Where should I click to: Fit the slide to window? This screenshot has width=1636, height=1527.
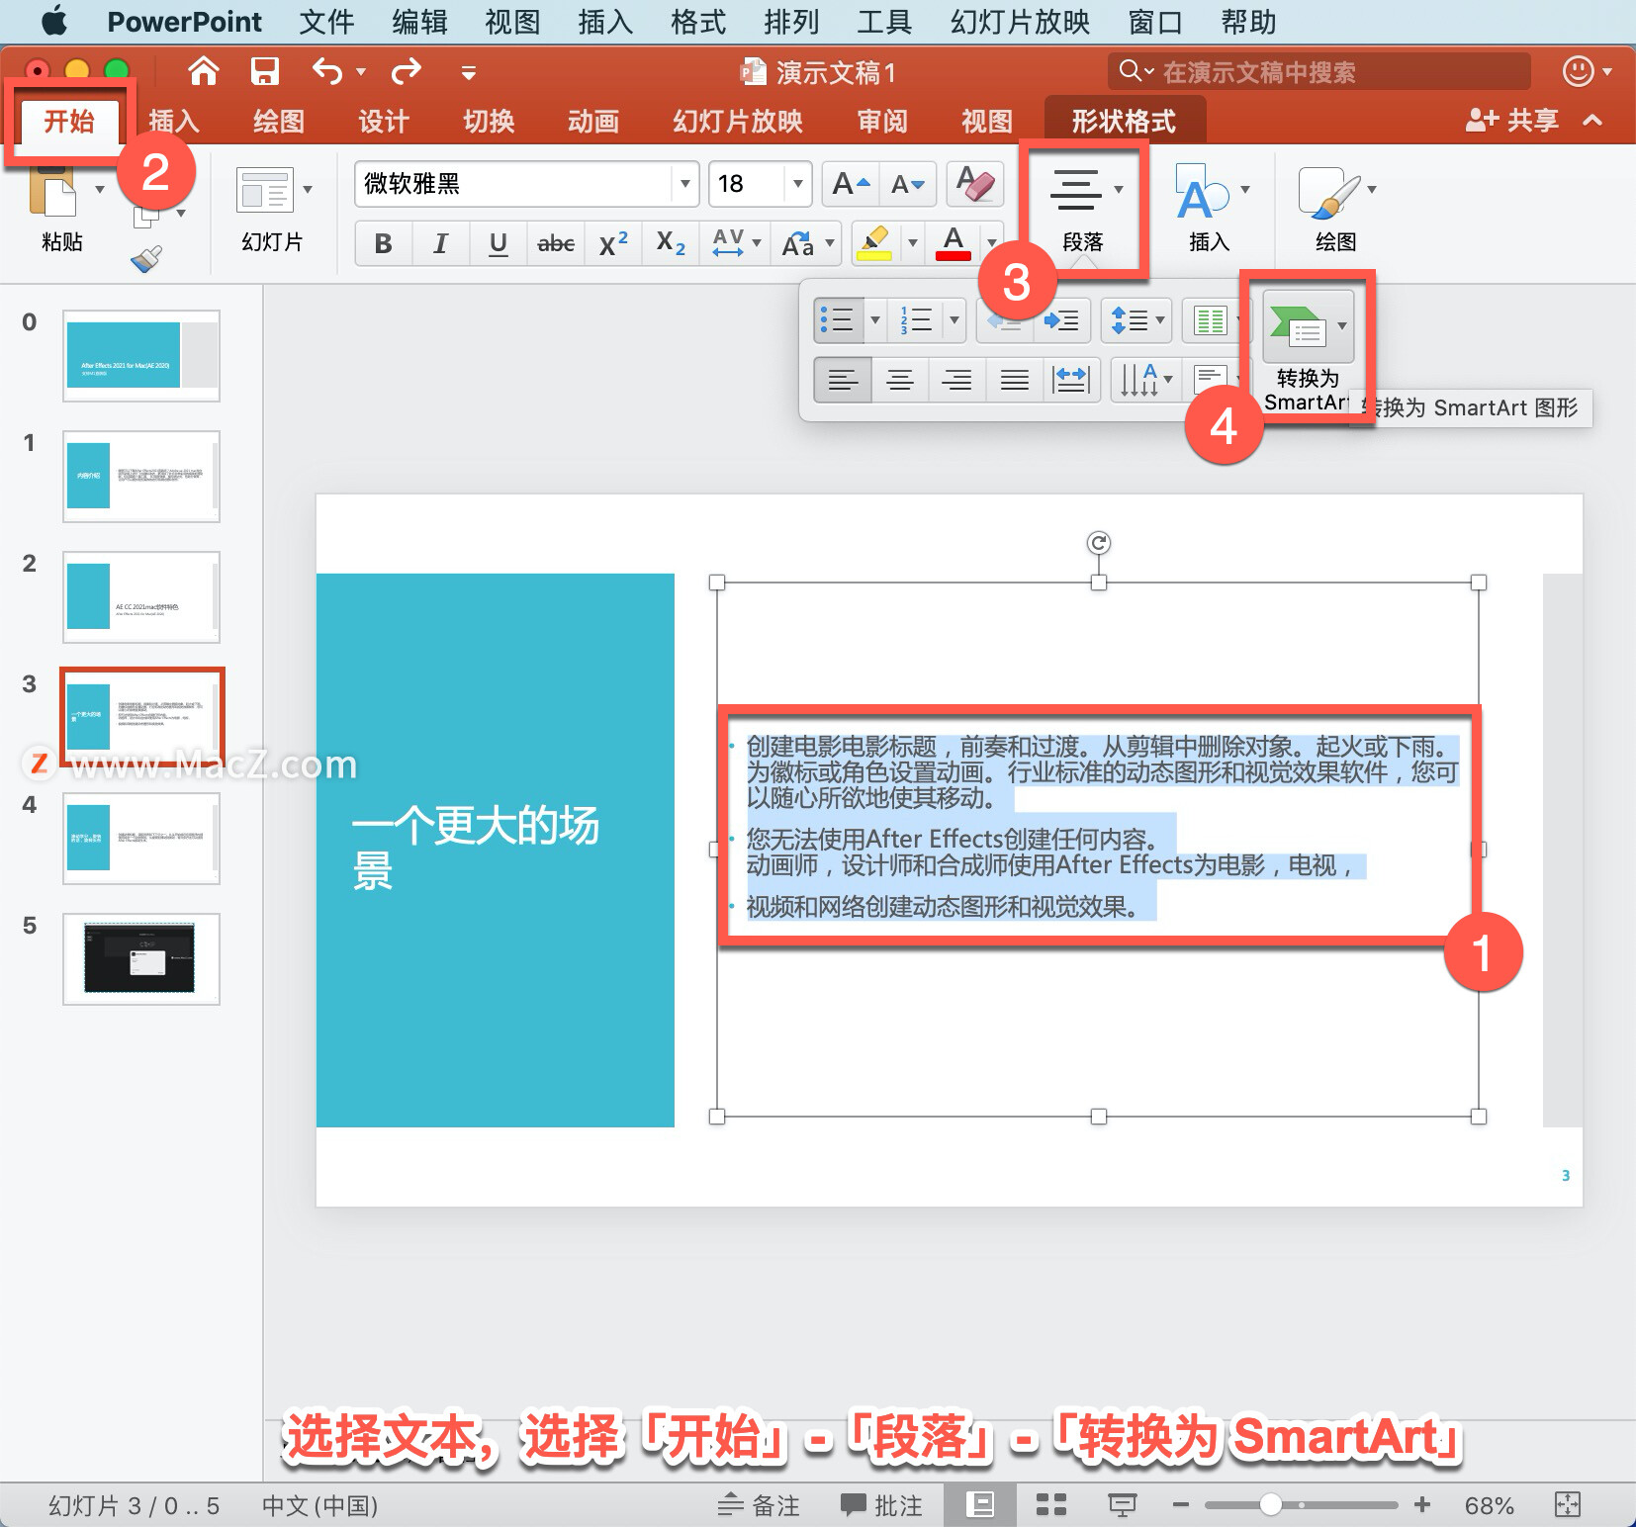(1568, 1504)
